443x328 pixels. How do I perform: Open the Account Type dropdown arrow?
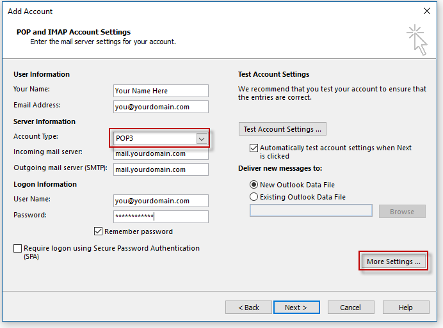point(202,139)
